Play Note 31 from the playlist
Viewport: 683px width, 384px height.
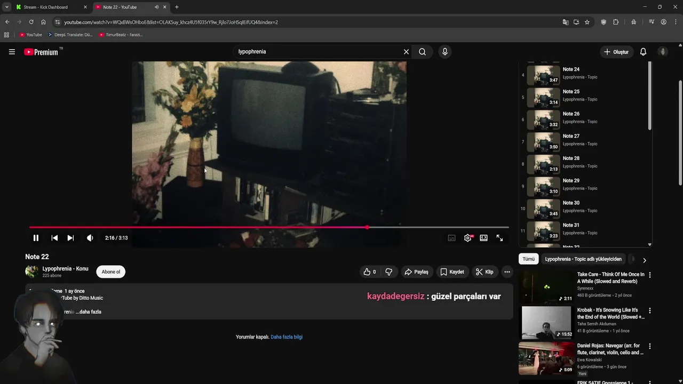coord(584,231)
